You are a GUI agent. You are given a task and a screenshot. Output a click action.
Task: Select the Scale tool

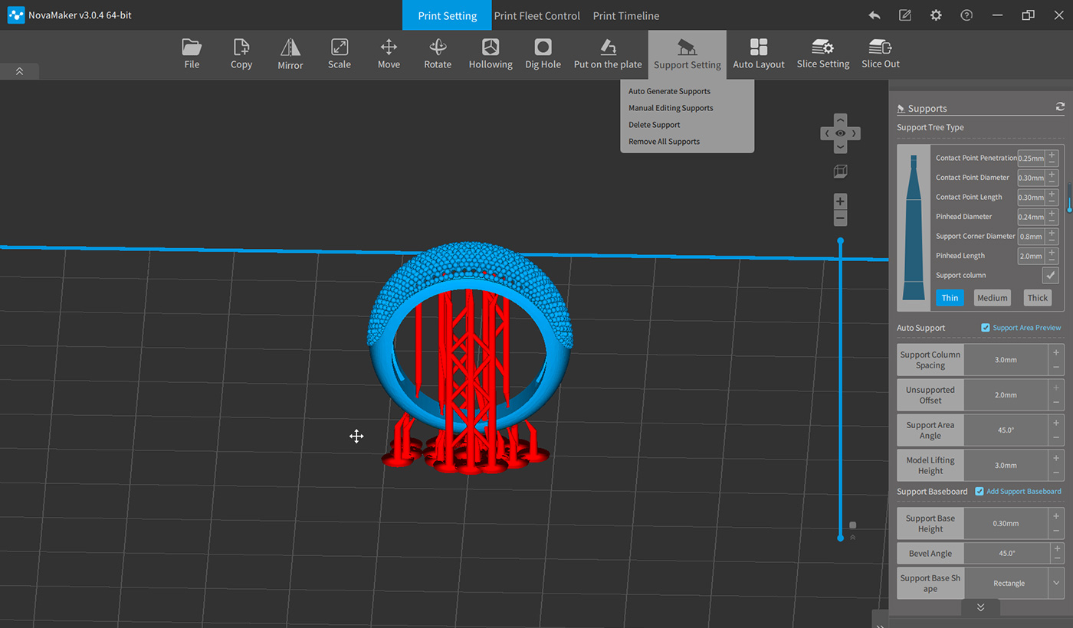pos(340,54)
